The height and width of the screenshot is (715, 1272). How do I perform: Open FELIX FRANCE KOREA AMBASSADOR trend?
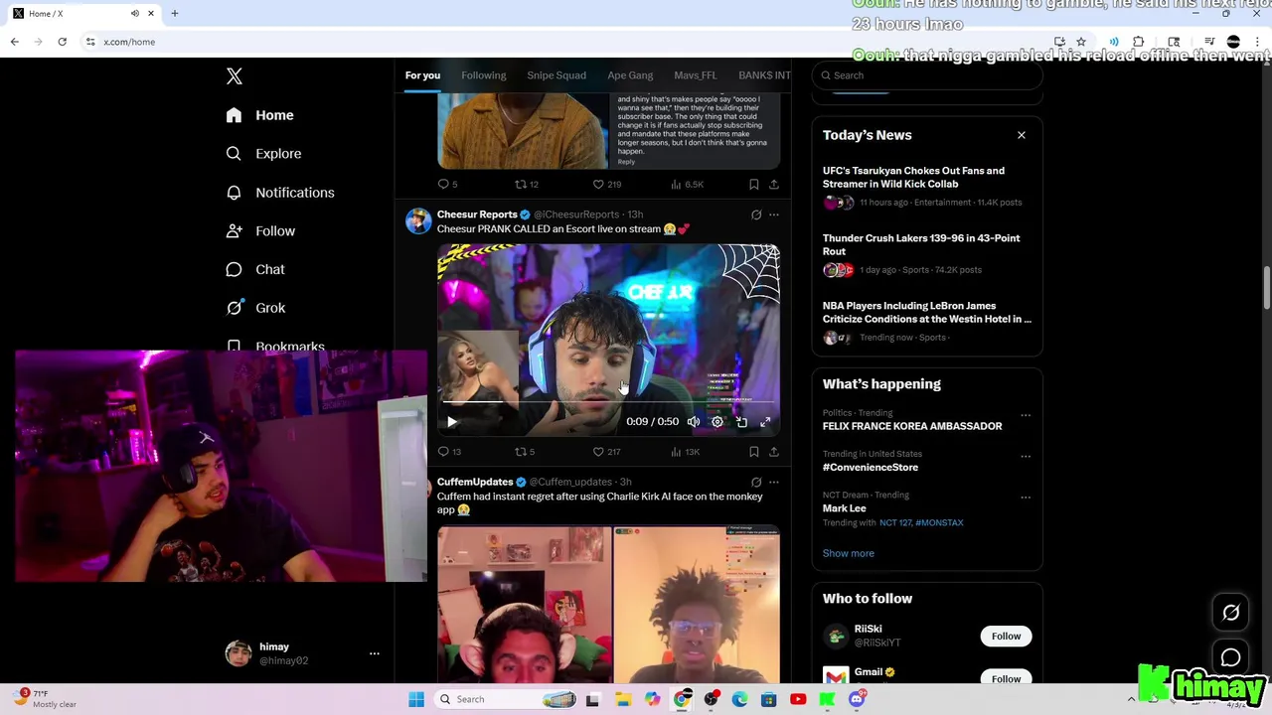tap(912, 426)
